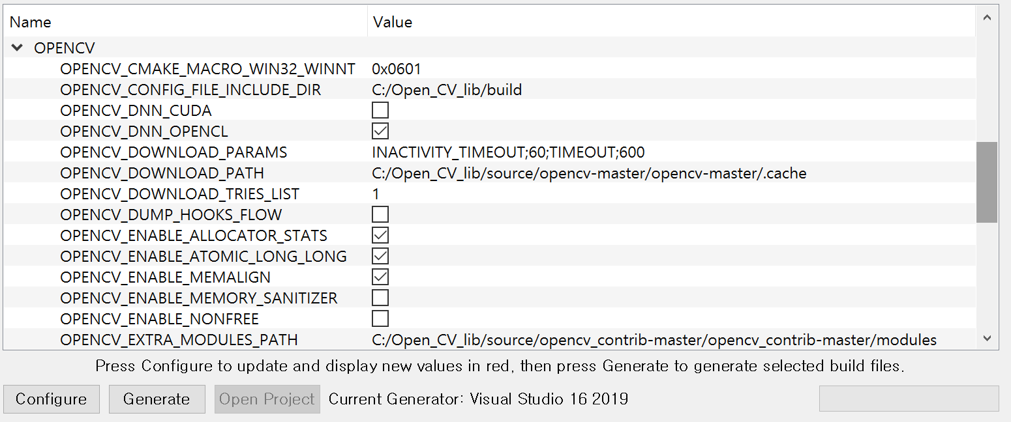Toggle the OPENCV_ENABLE_MEMALIGN checkbox
This screenshot has height=422, width=1011.
coord(380,277)
